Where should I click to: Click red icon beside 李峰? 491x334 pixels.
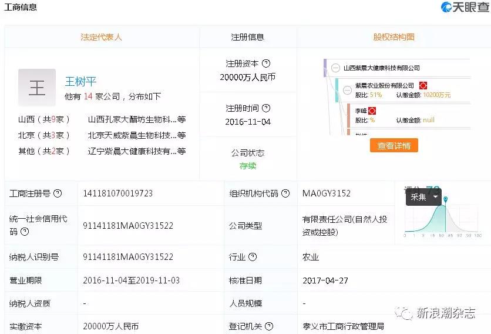(x=372, y=111)
